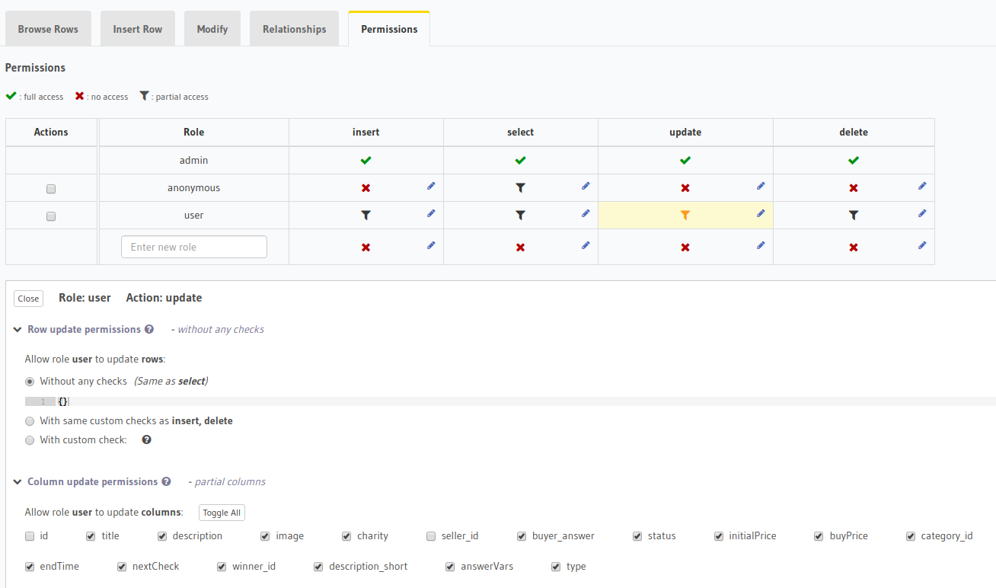
Task: Edit new role delete permission pencil
Action: click(x=922, y=245)
